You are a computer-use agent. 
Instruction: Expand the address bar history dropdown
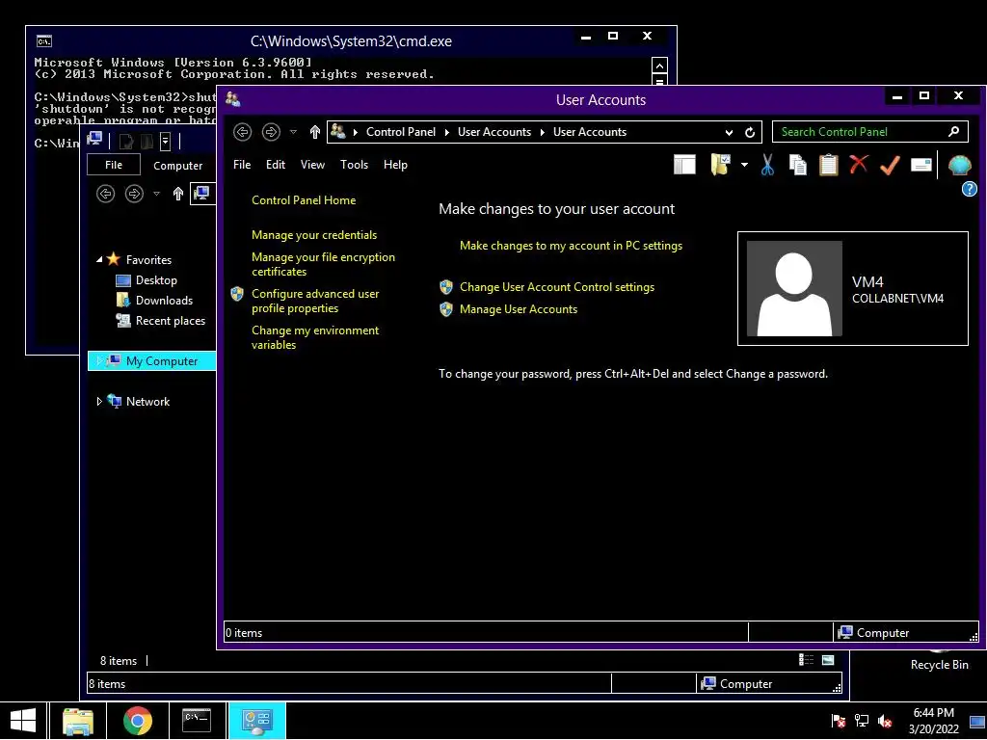point(729,132)
